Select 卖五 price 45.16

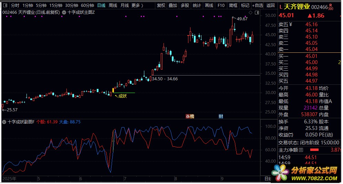pyautogui.click(x=311, y=24)
